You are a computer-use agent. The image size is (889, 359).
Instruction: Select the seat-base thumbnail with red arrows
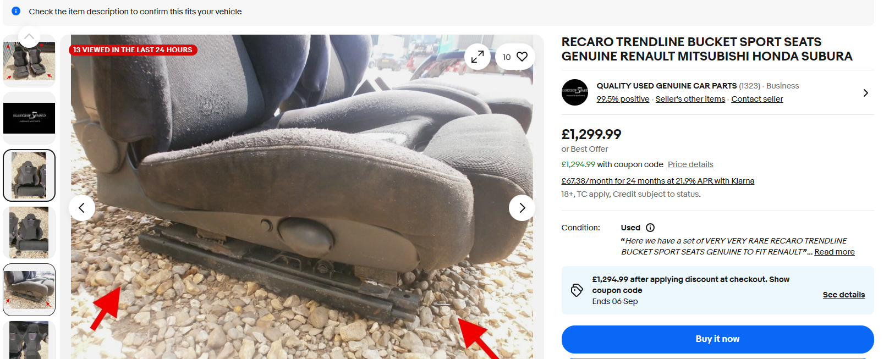(29, 289)
